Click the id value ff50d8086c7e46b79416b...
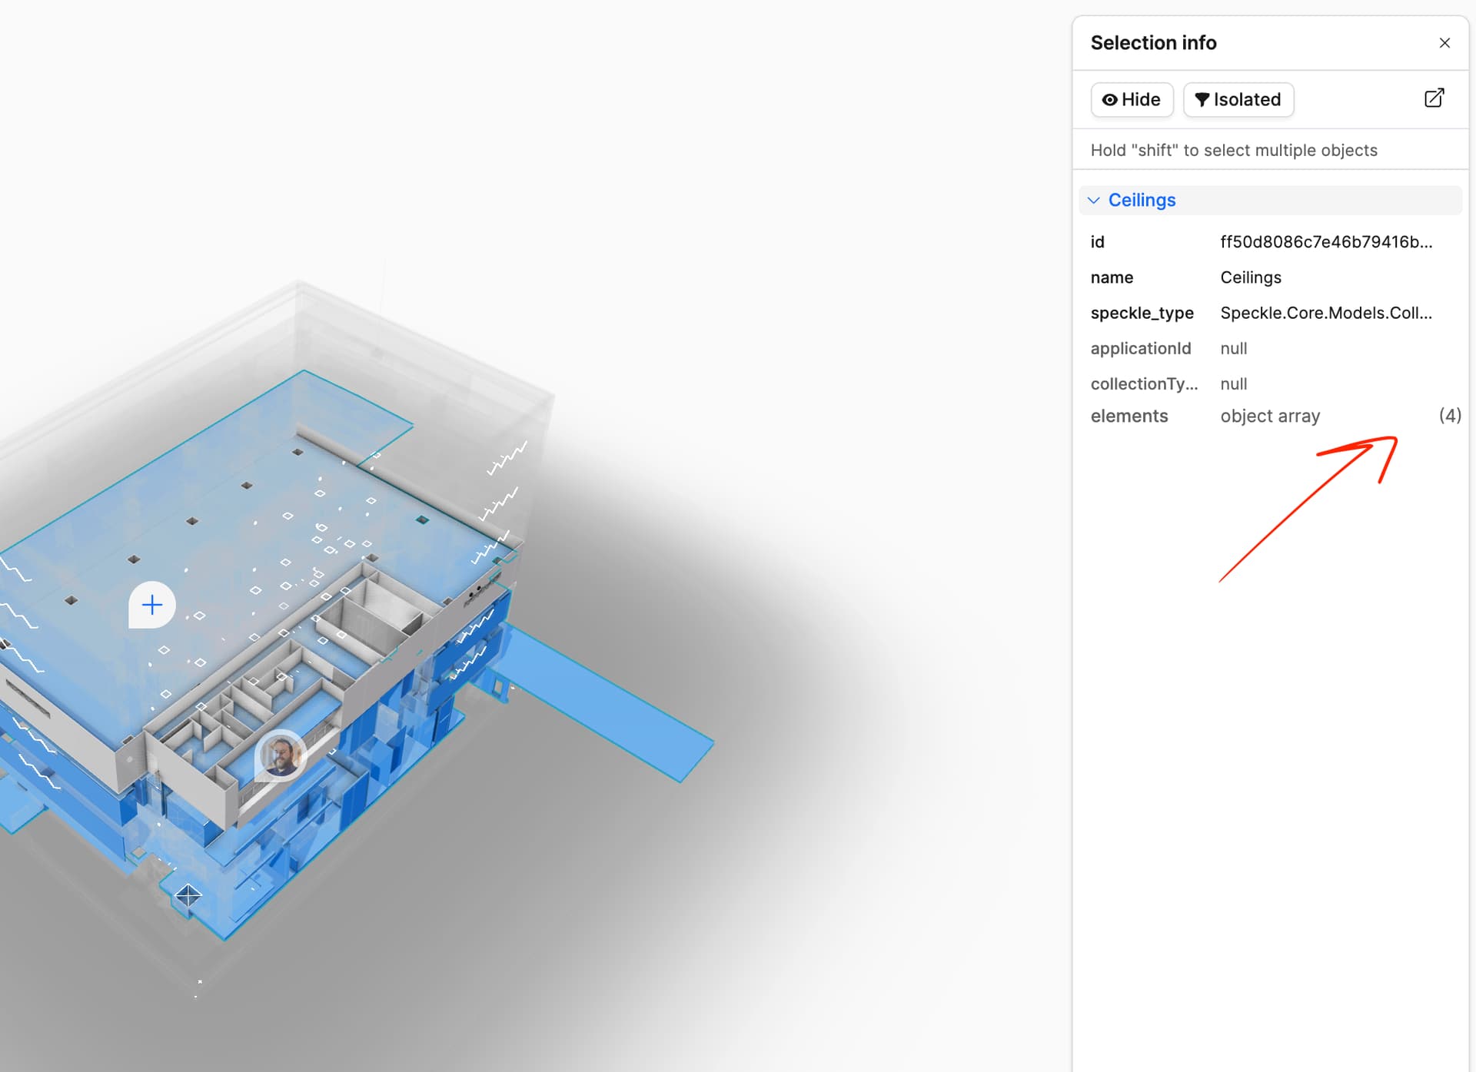The height and width of the screenshot is (1072, 1476). (x=1326, y=242)
